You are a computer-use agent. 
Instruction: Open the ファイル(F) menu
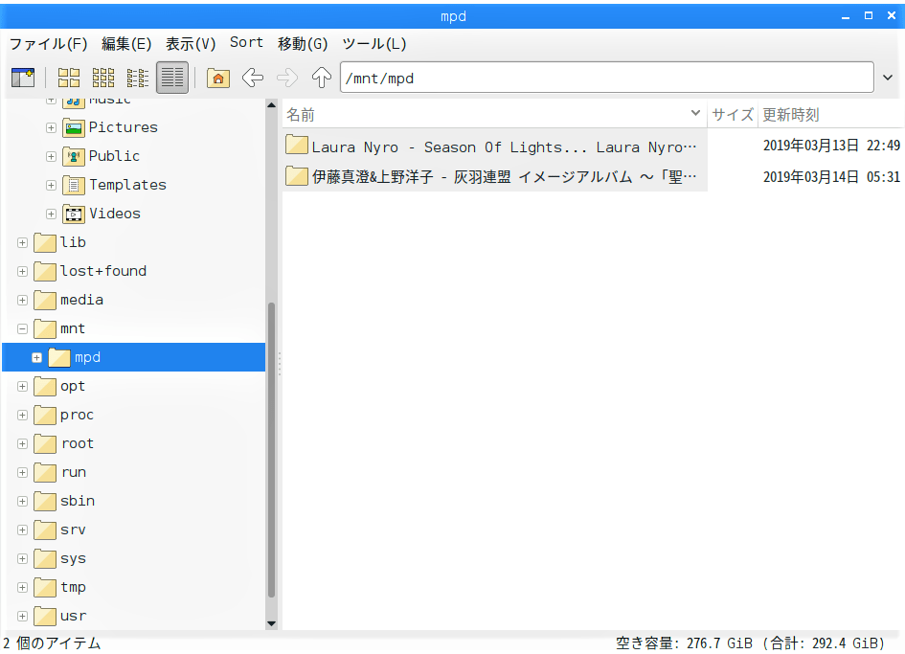49,43
